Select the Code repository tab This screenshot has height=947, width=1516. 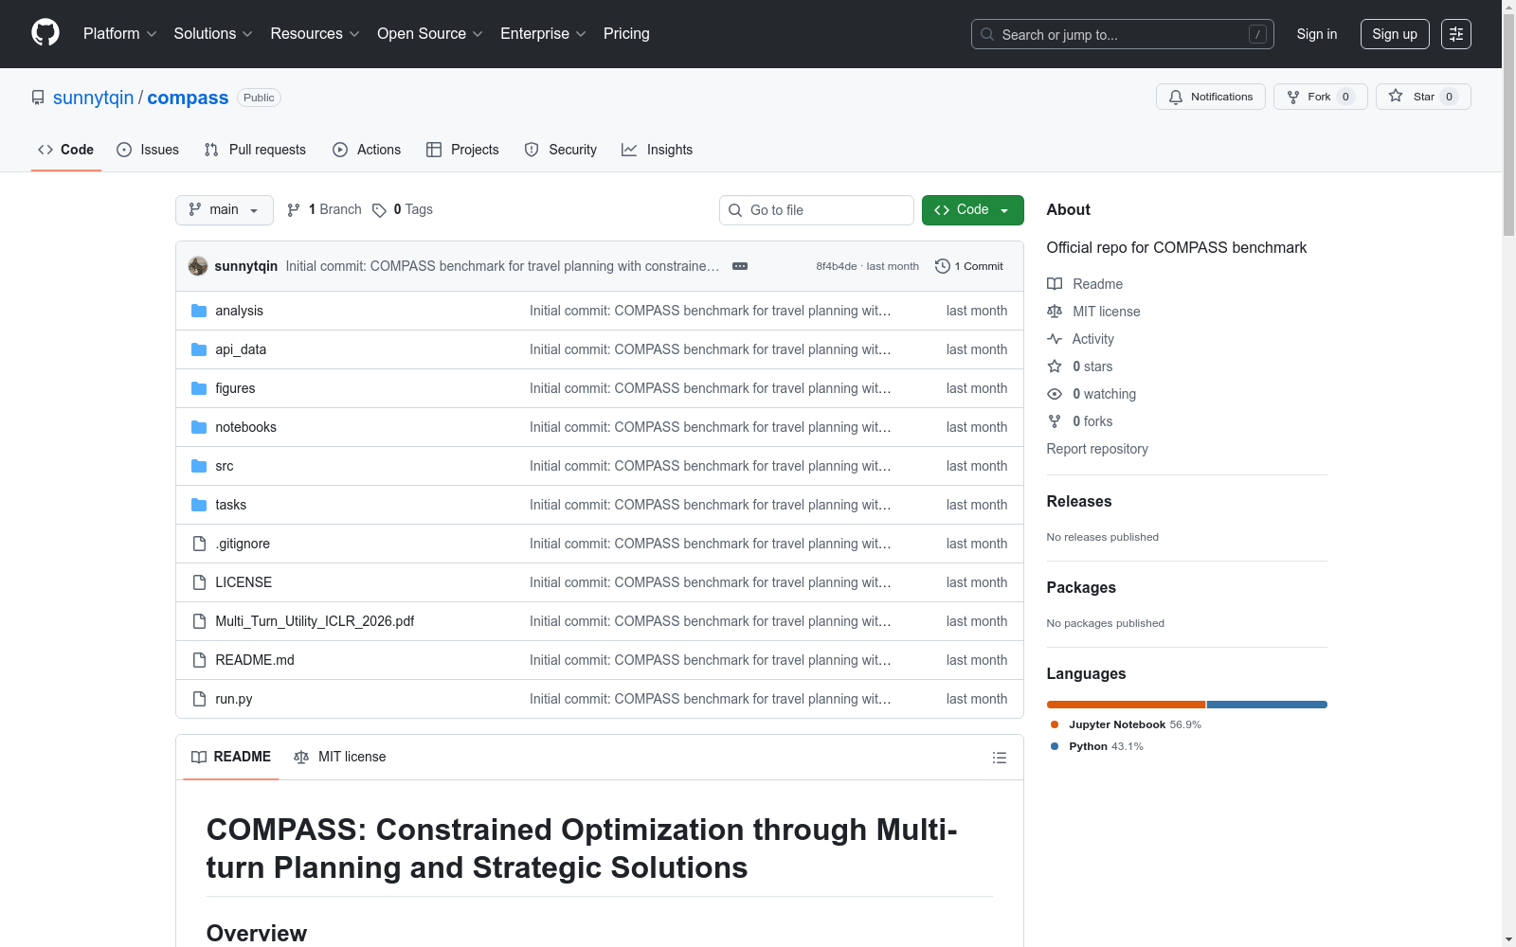point(65,150)
